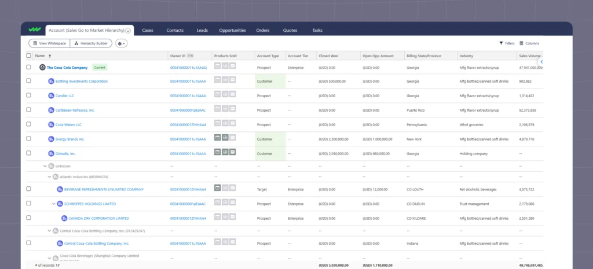Click the Ccda Waters LLC account icon
Viewport: 593px width, 269px height.
pyautogui.click(x=51, y=125)
